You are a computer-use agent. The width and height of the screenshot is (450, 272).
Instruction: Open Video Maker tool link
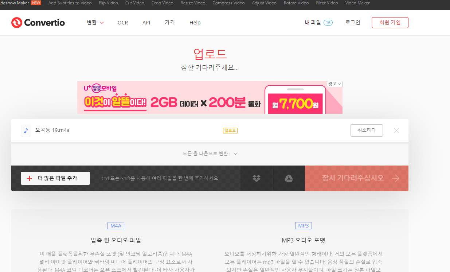(x=357, y=3)
